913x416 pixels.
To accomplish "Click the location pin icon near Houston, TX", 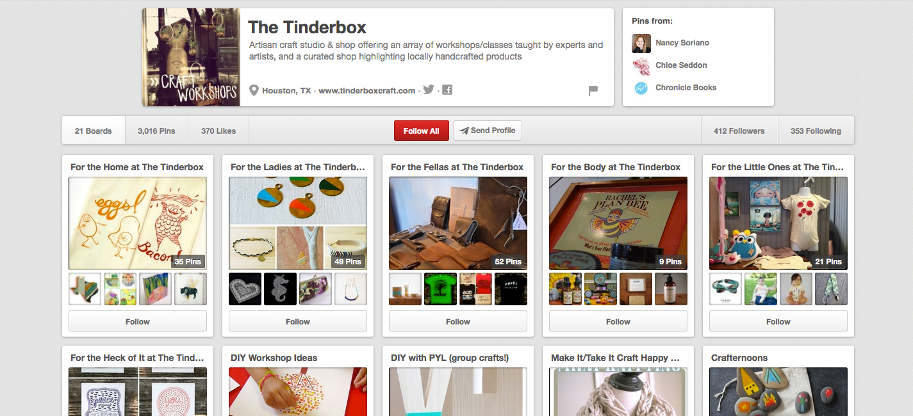I will click(254, 90).
